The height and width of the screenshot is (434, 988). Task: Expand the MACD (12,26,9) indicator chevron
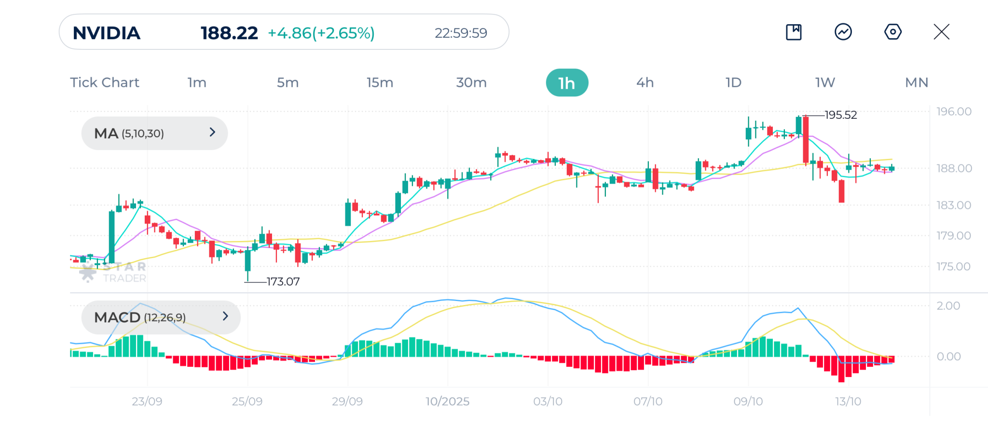pos(225,316)
